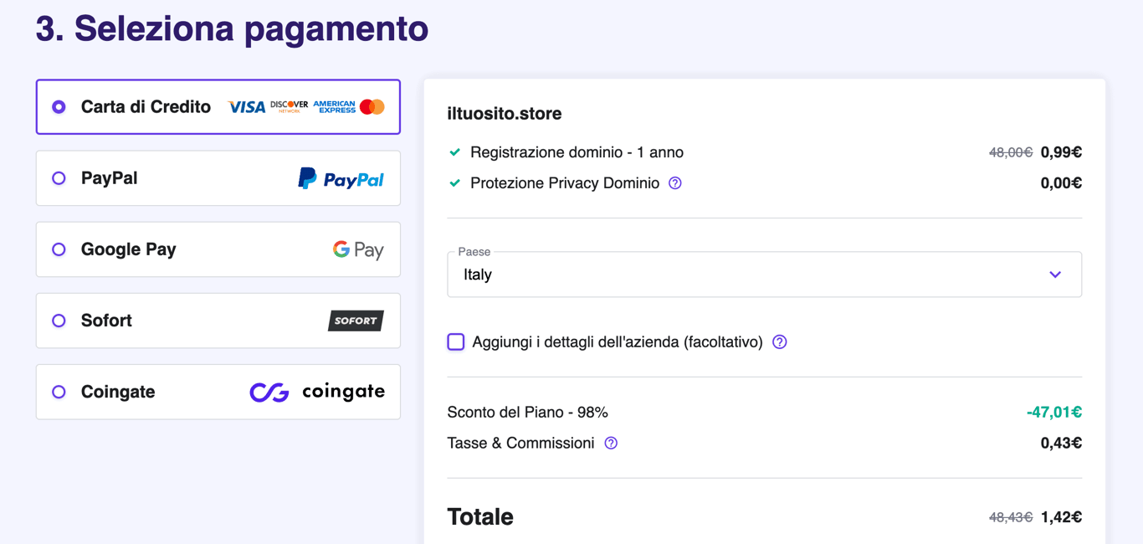Viewport: 1143px width, 544px height.
Task: Select the Coingate payment radio button
Action: pyautogui.click(x=58, y=391)
